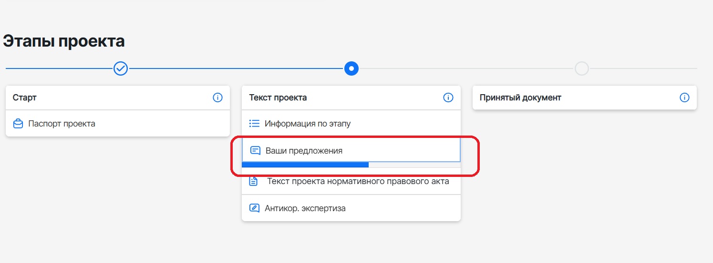Image resolution: width=713 pixels, height=263 pixels.
Task: Select the Текст проекта stage card header
Action: pyautogui.click(x=351, y=97)
